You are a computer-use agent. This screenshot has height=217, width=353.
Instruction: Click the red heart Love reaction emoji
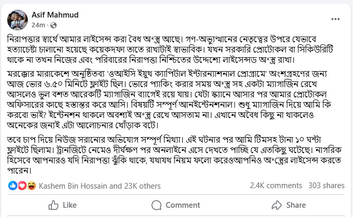tap(22, 185)
